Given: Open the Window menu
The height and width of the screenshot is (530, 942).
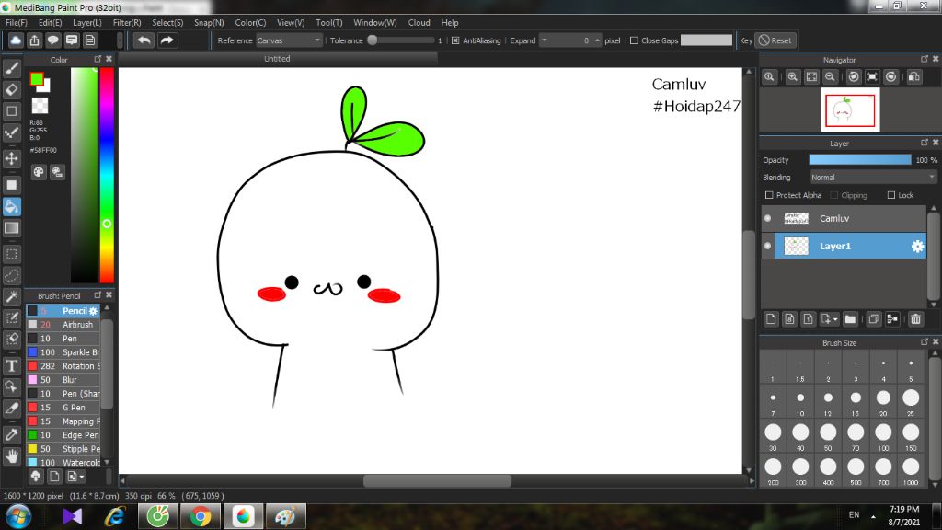Looking at the screenshot, I should click(x=375, y=23).
